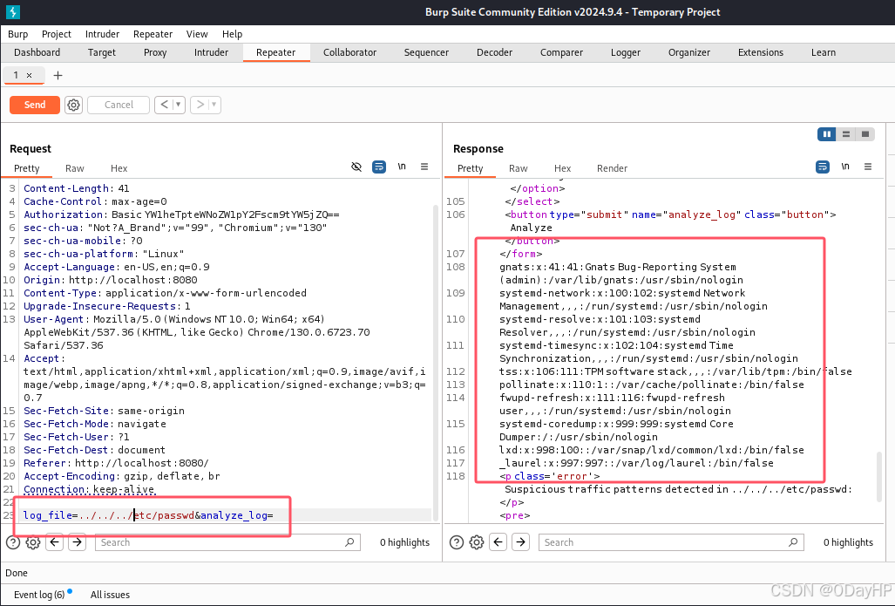Open the Intruder menu
Screen dimensions: 895x606
(102, 34)
